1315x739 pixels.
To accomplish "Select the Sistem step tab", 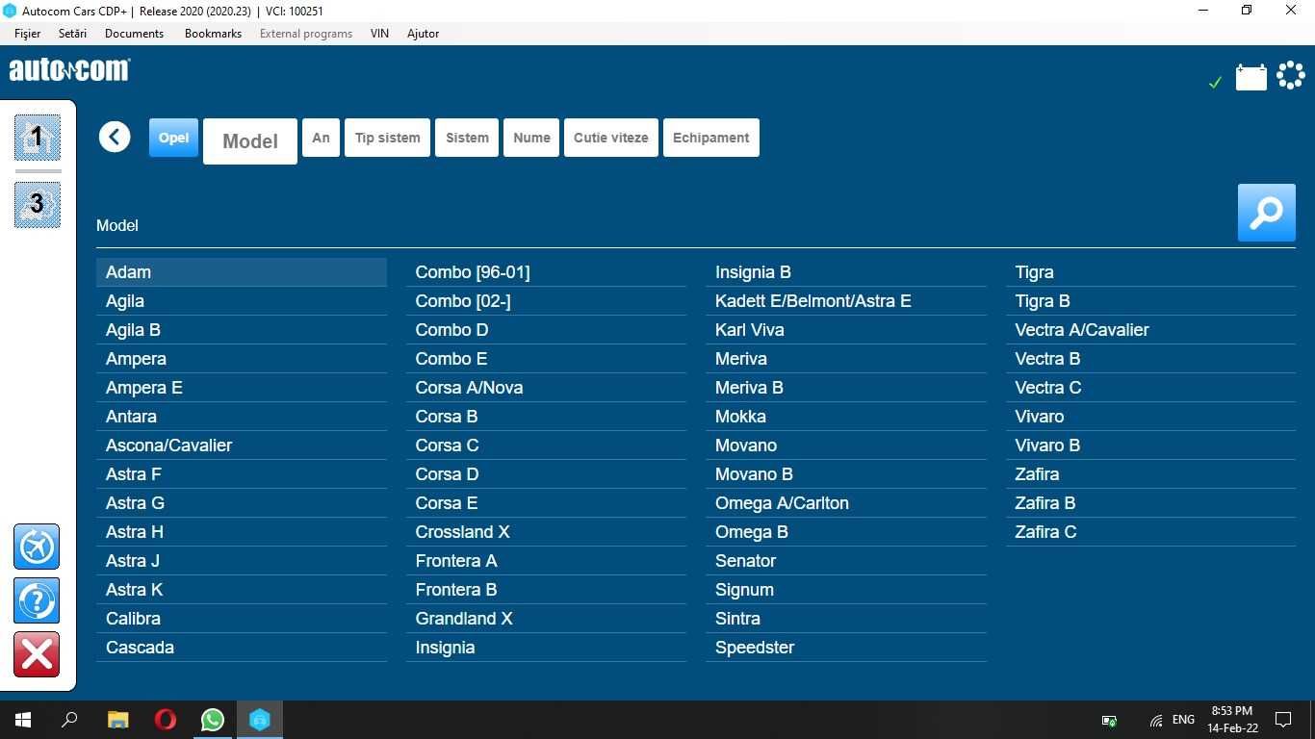I will click(467, 138).
